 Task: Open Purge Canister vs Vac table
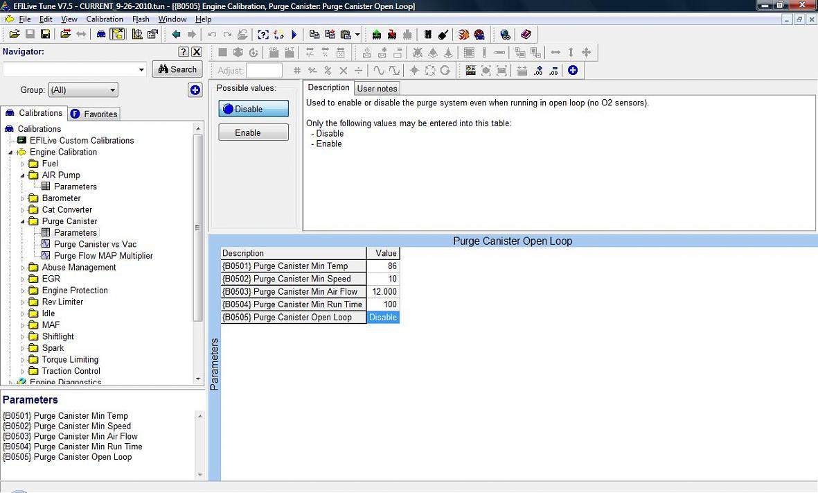pyautogui.click(x=95, y=244)
